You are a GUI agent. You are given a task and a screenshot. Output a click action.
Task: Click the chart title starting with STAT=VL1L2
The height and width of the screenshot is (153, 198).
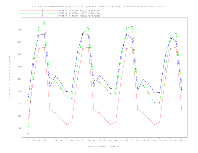point(98,6)
